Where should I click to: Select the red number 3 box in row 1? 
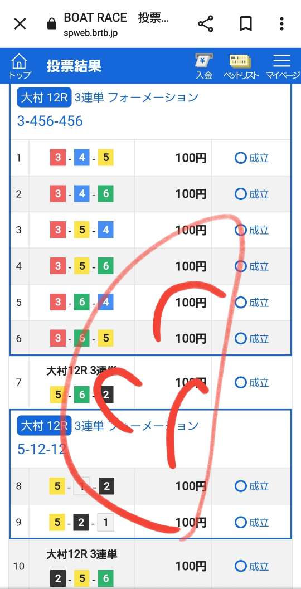point(58,158)
